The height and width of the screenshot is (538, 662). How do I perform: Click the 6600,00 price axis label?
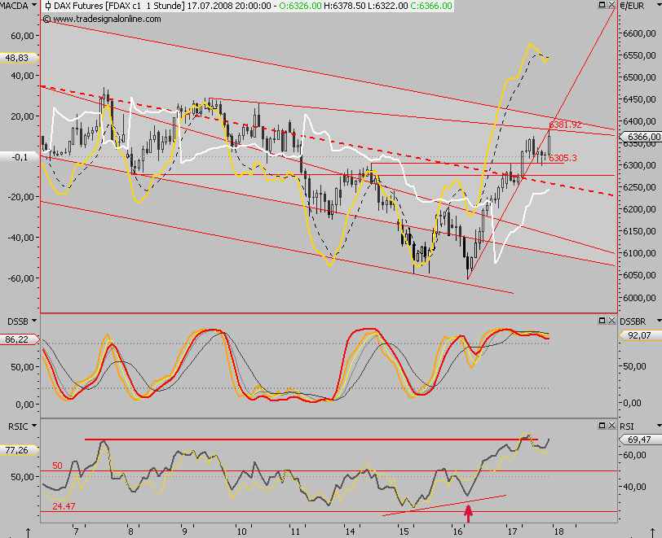(640, 33)
